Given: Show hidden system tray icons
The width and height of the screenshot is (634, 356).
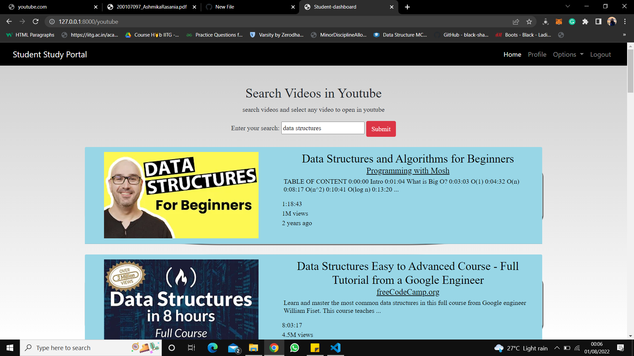Looking at the screenshot, I should pos(557,348).
